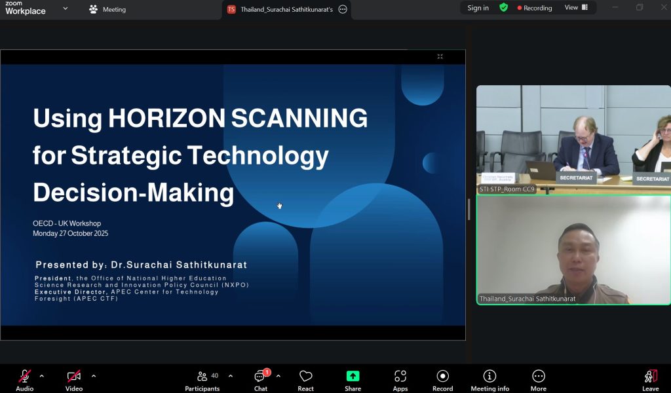Expand video options chevron
Image resolution: width=671 pixels, height=393 pixels.
(x=94, y=376)
